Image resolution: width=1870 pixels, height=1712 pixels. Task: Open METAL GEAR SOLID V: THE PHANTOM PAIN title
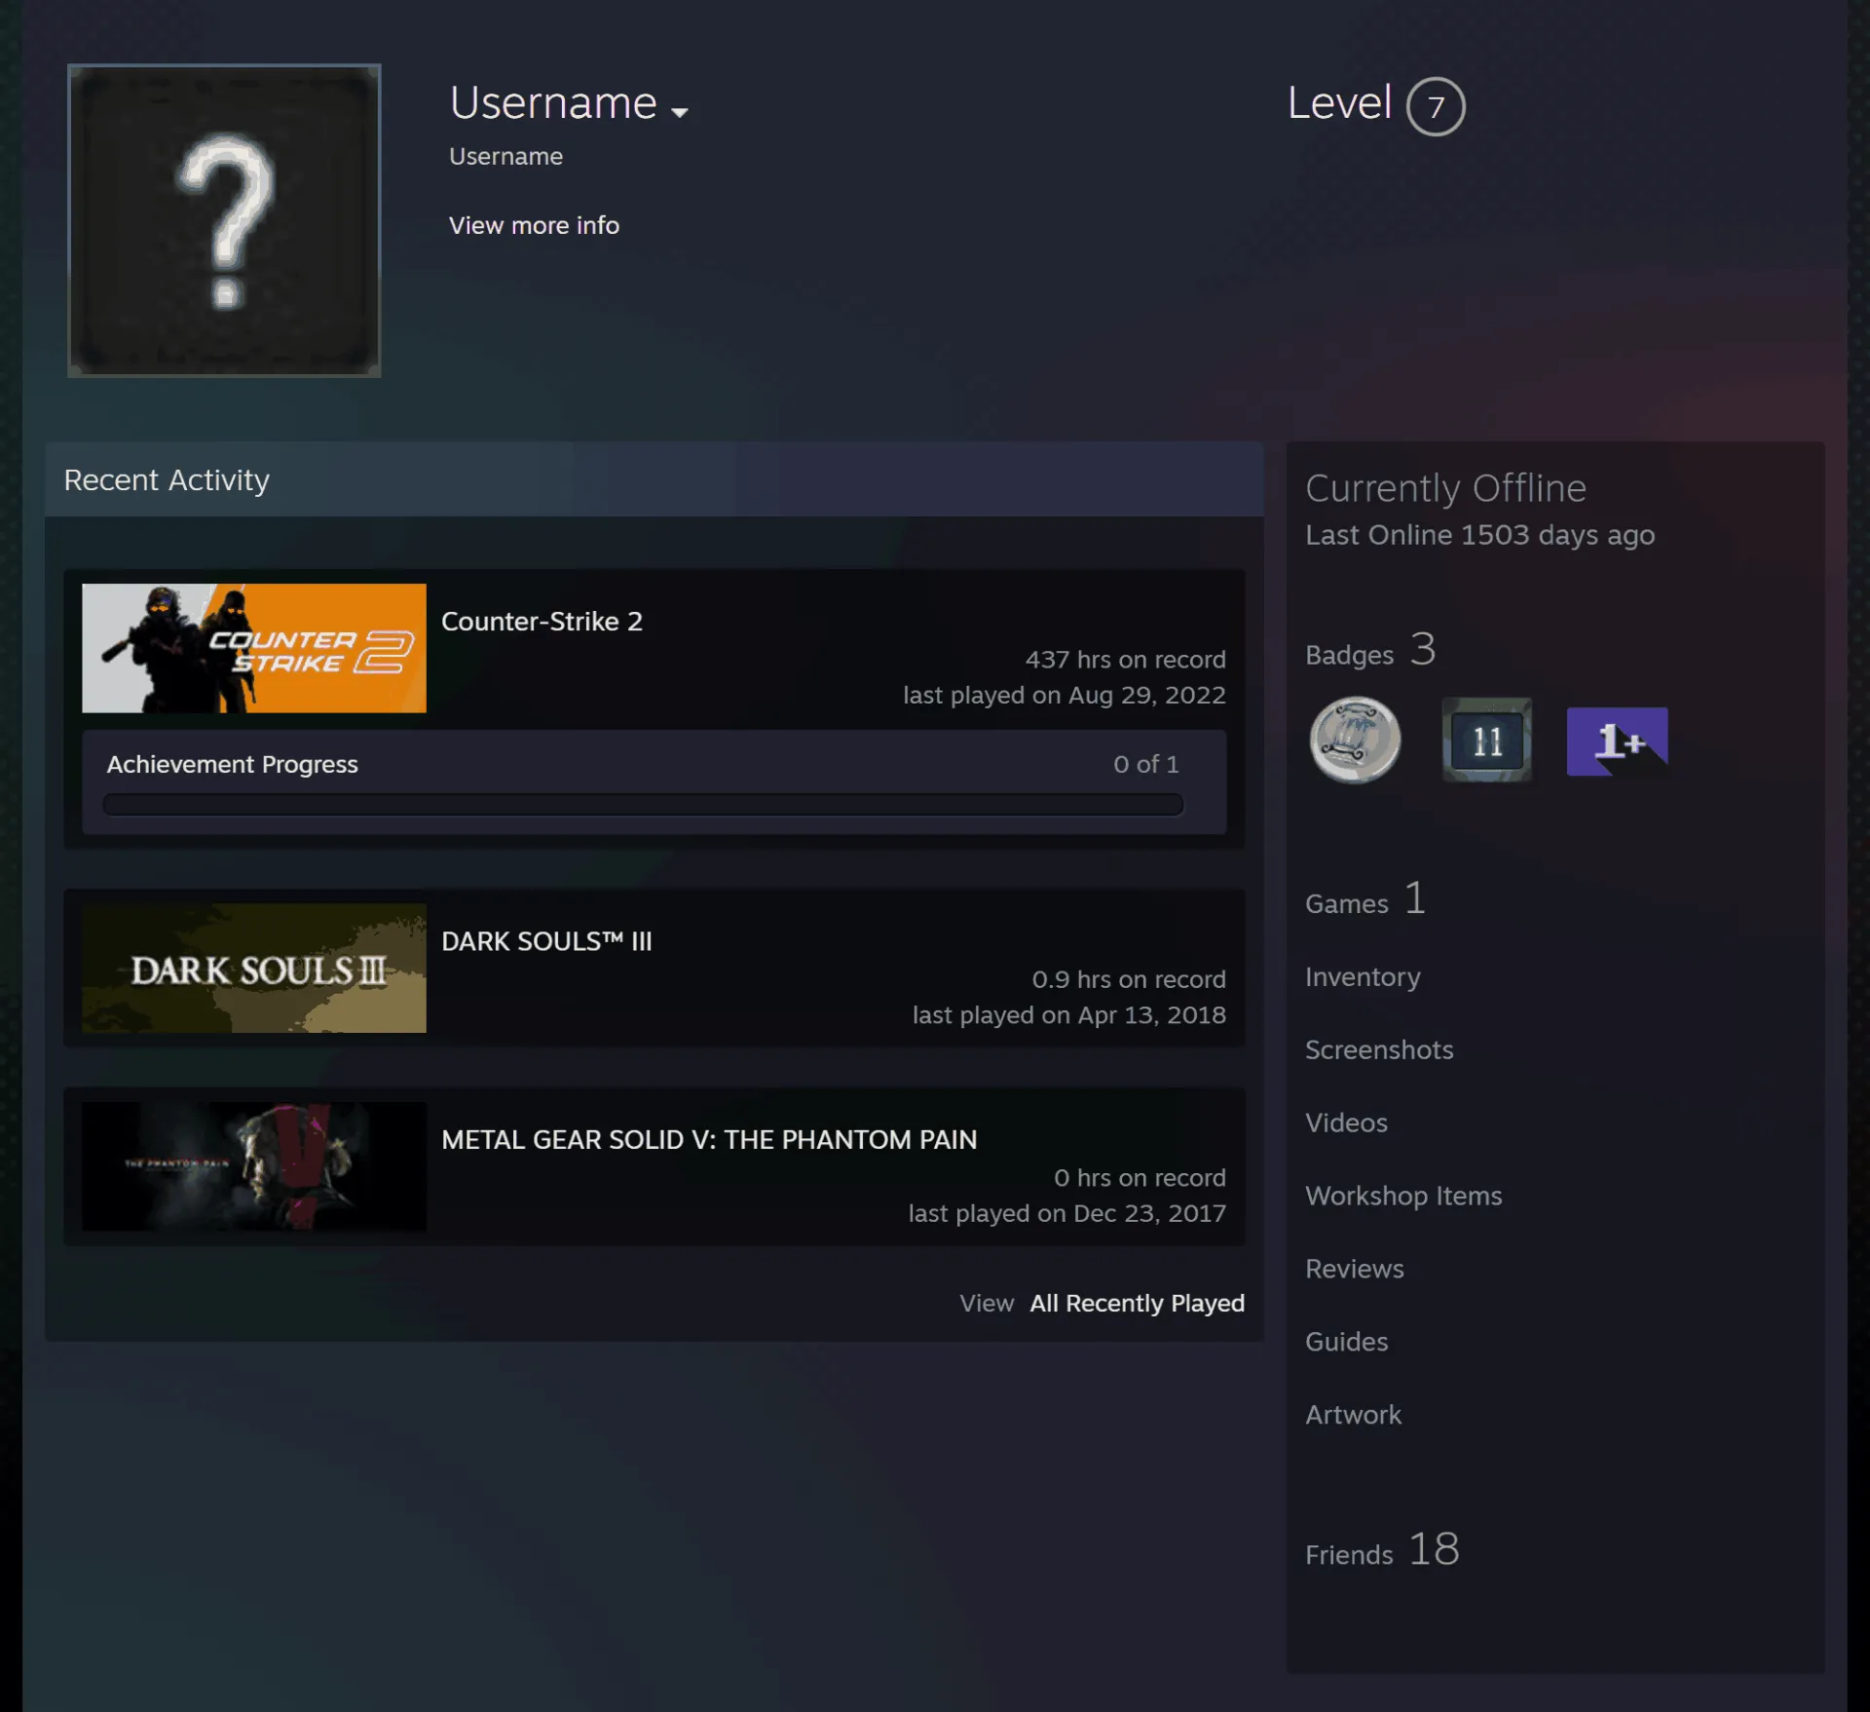709,1139
